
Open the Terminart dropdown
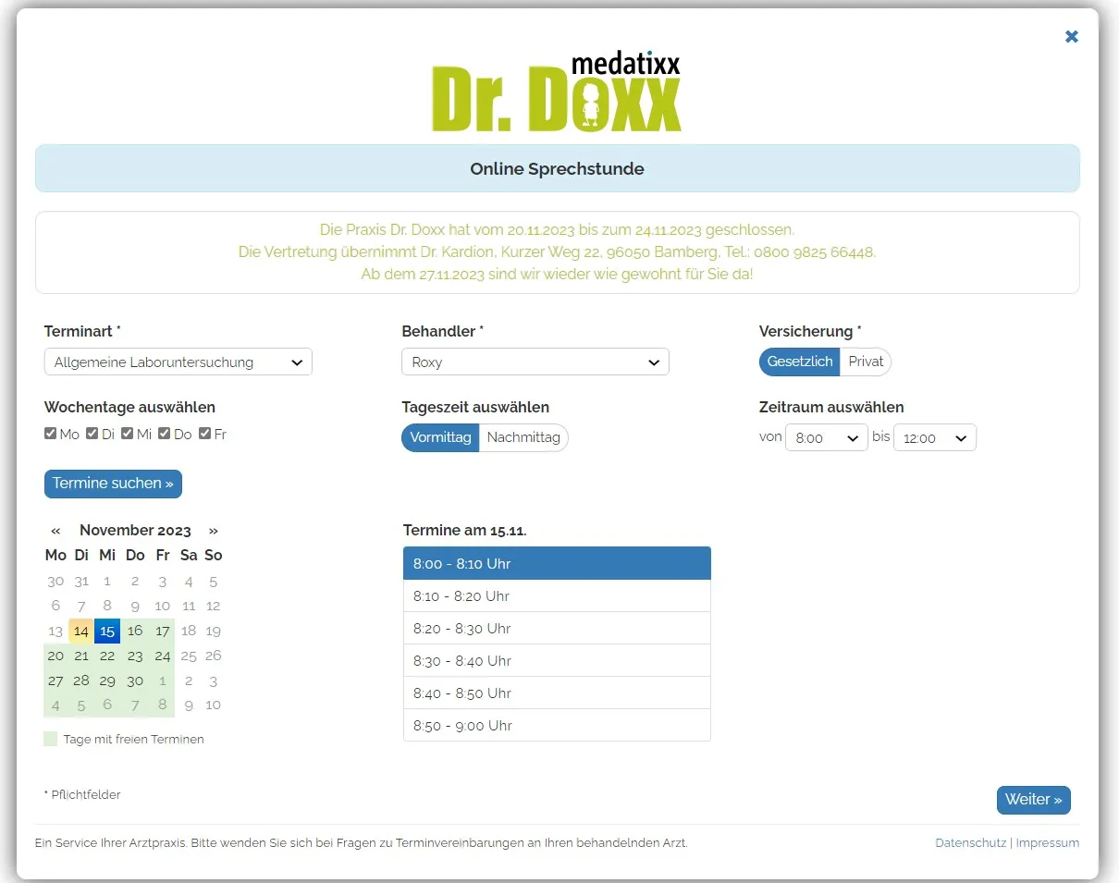coord(178,362)
